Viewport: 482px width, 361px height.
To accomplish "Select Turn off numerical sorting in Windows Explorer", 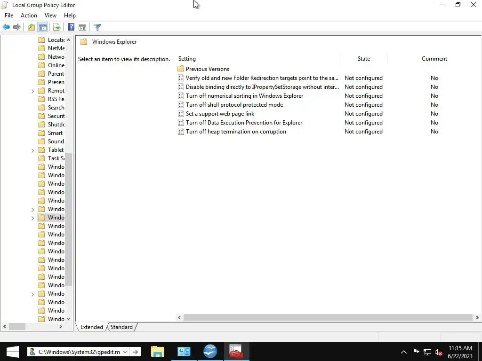I will (x=244, y=96).
